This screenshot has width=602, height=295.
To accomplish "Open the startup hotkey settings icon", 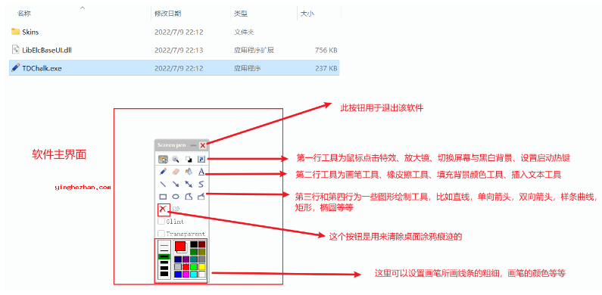I will [201, 159].
